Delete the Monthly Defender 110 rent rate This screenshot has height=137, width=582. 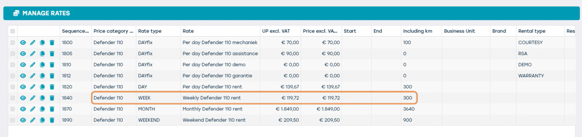[52, 109]
